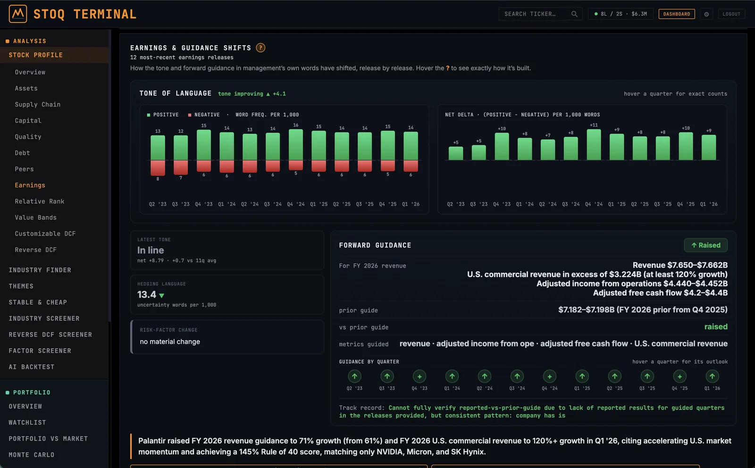
Task: Select Q3 '23 guidance arrow icon
Action: pos(387,376)
